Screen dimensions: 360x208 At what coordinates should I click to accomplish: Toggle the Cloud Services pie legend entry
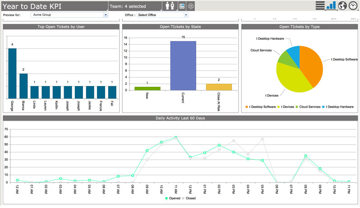pos(308,107)
